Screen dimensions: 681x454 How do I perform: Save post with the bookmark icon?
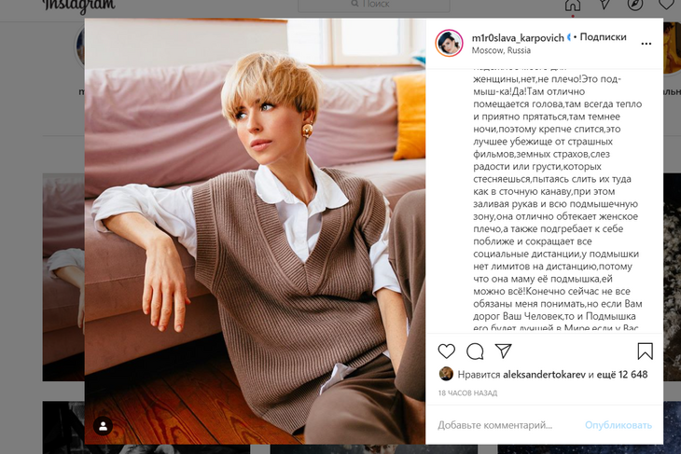coord(645,351)
